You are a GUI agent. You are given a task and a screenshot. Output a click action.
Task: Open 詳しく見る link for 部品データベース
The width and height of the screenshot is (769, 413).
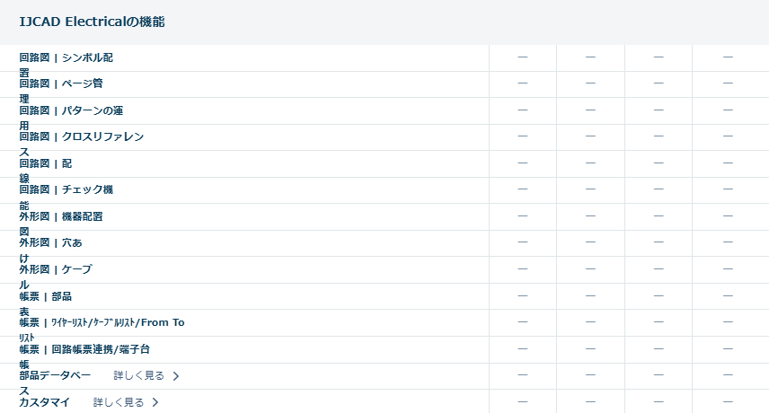pyautogui.click(x=139, y=375)
